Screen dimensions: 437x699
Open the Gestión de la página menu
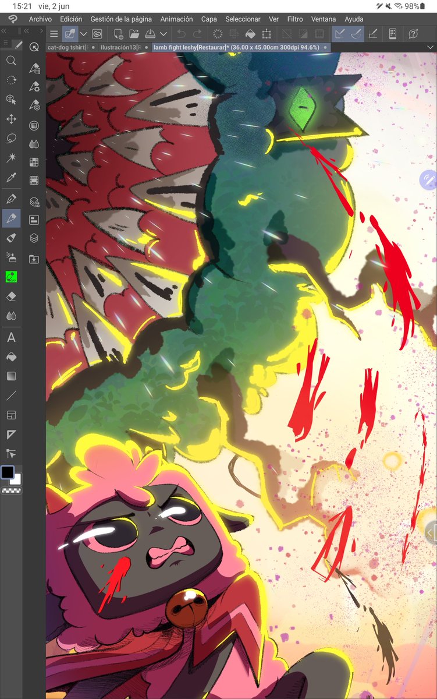[x=122, y=19]
